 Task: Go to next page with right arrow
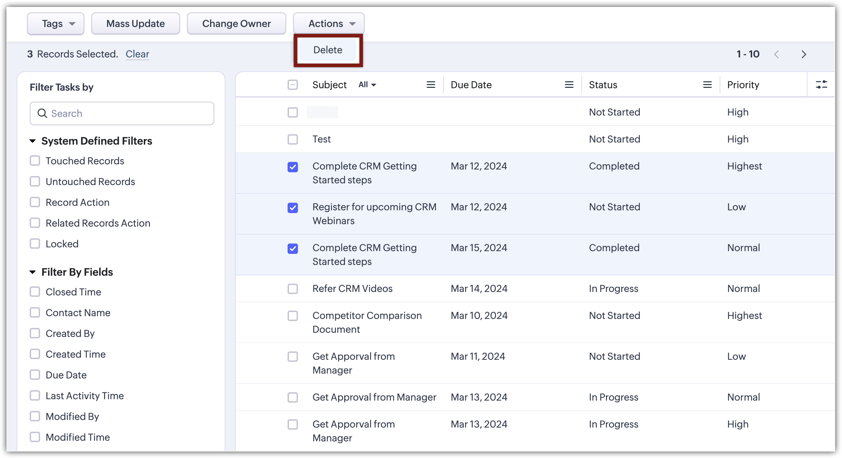pyautogui.click(x=804, y=54)
